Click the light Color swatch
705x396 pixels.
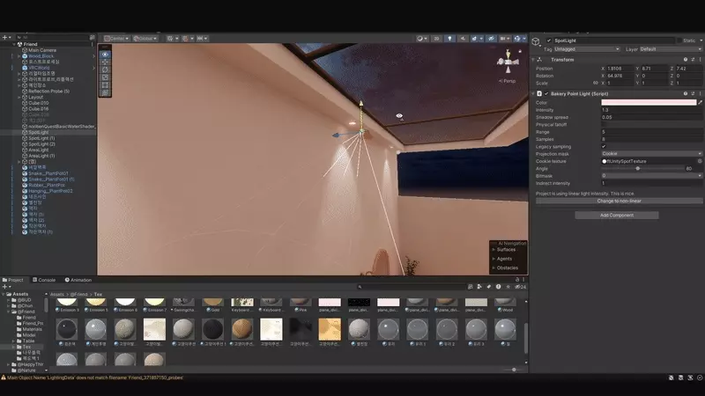(649, 102)
